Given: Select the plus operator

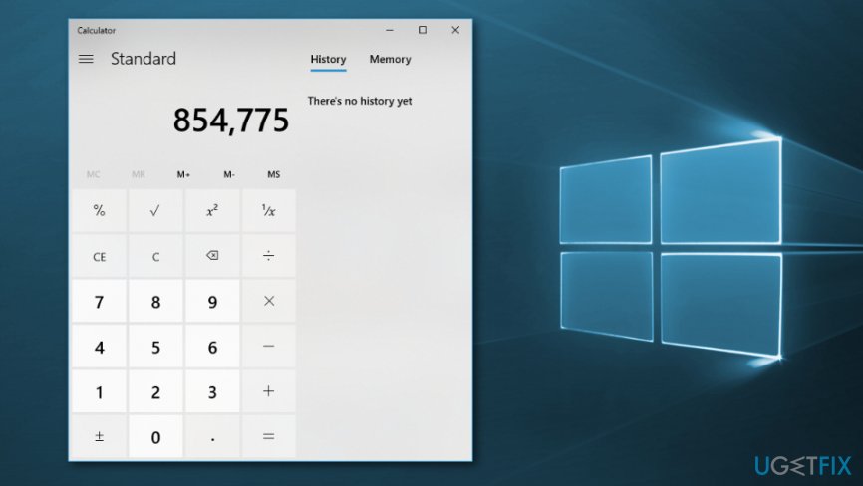Looking at the screenshot, I should coord(269,391).
